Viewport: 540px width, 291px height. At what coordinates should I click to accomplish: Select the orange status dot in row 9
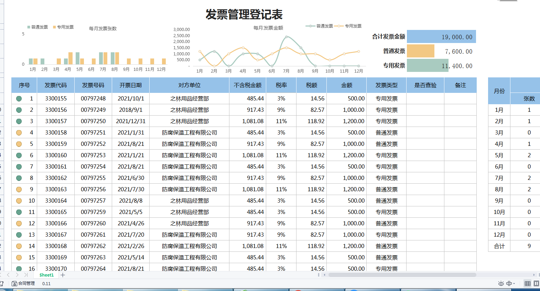point(19,190)
